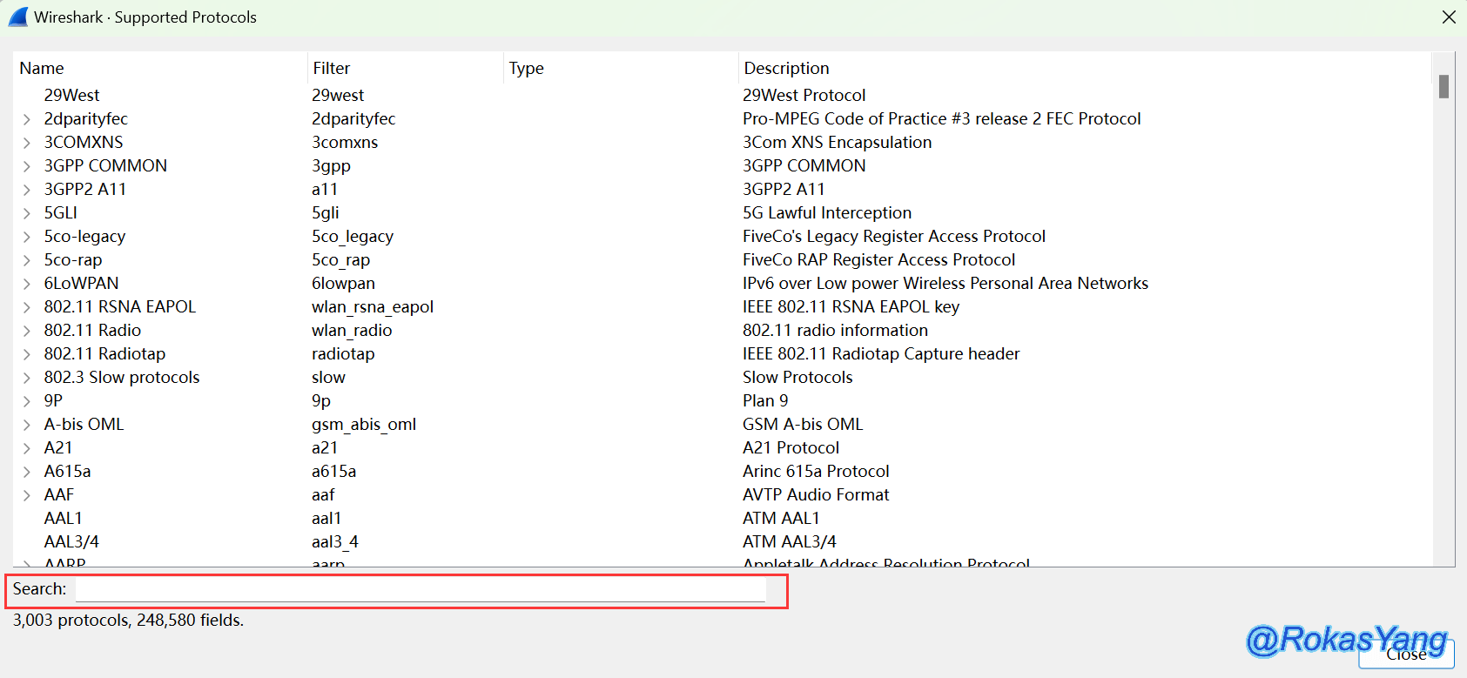The width and height of the screenshot is (1467, 678).
Task: Click the gsm_abis_oml filter cell
Action: tap(364, 424)
